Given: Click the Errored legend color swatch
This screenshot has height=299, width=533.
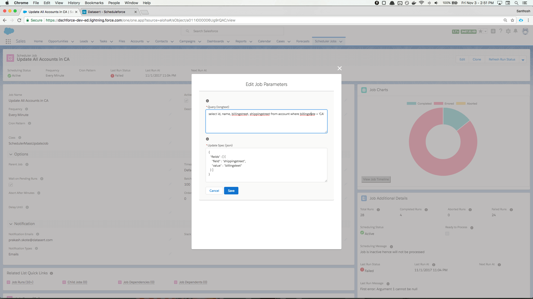Looking at the screenshot, I should pos(438,104).
